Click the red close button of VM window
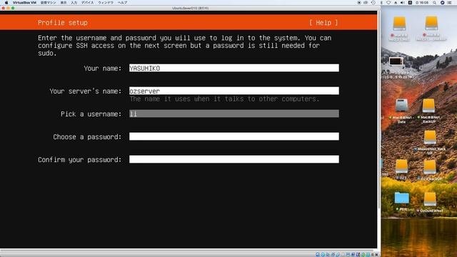The image size is (457, 257). tap(3, 8)
